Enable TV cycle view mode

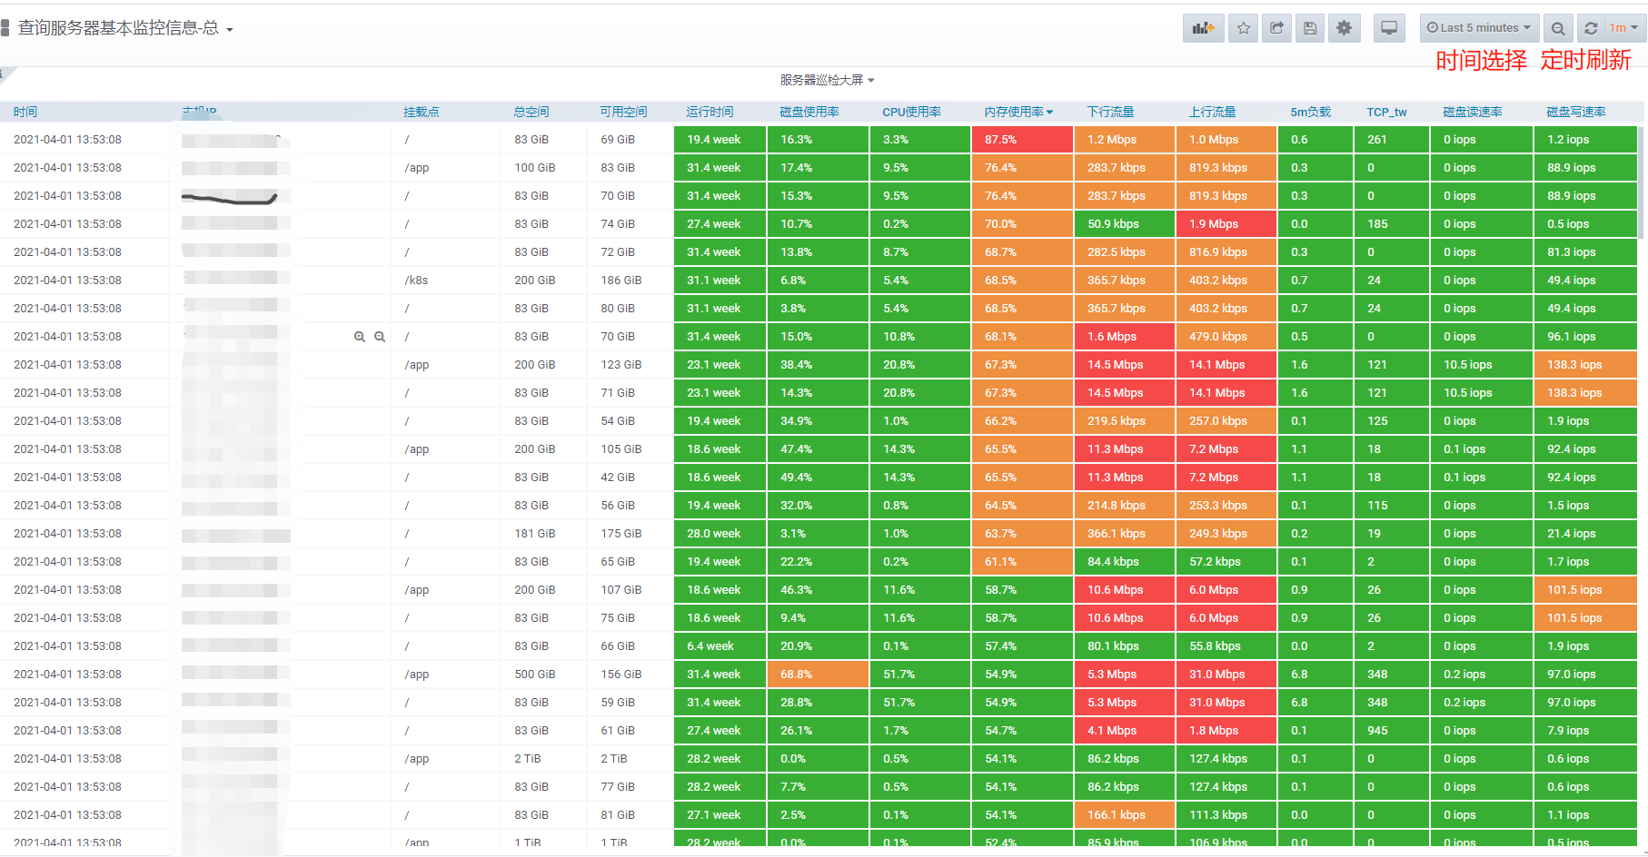click(1388, 28)
